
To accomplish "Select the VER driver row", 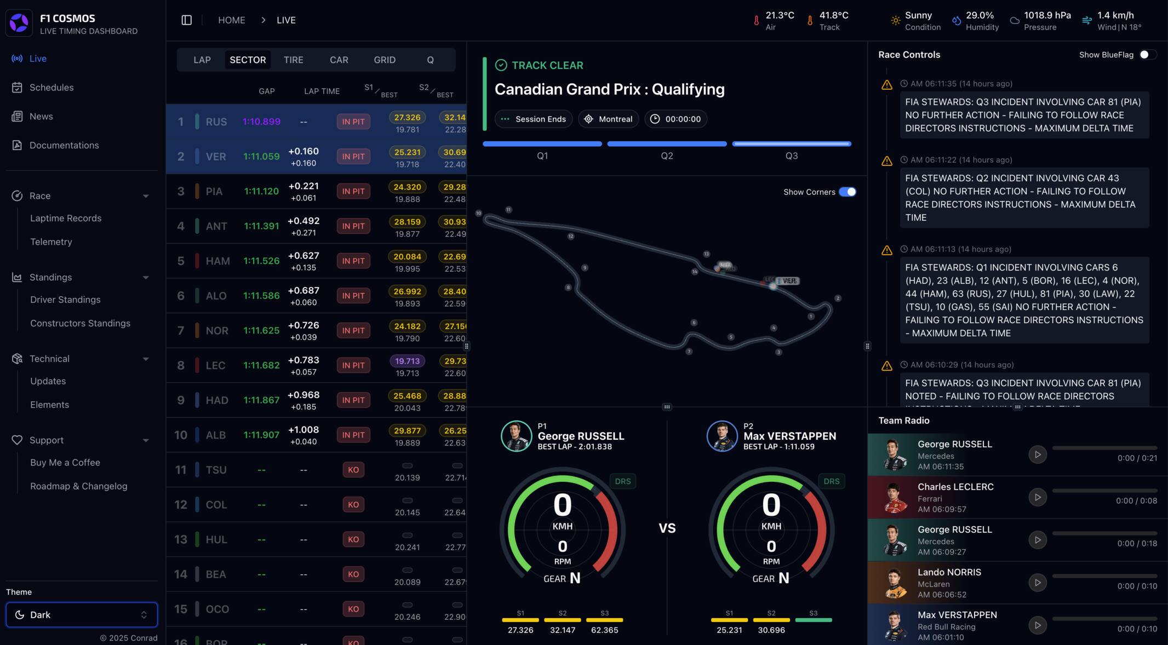I will 316,157.
